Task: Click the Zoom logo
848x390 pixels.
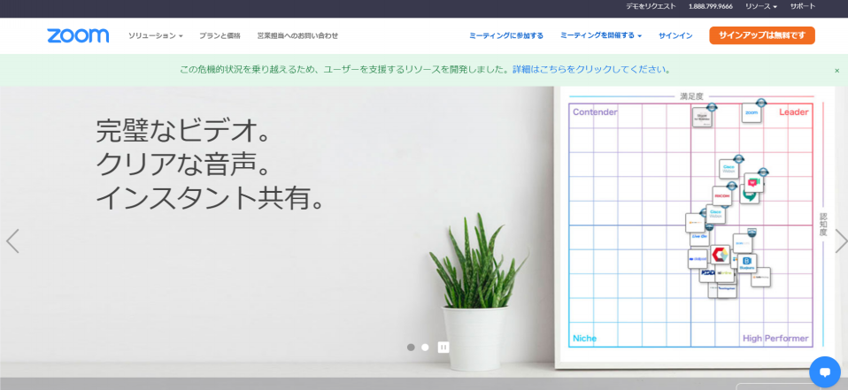Action: point(78,35)
